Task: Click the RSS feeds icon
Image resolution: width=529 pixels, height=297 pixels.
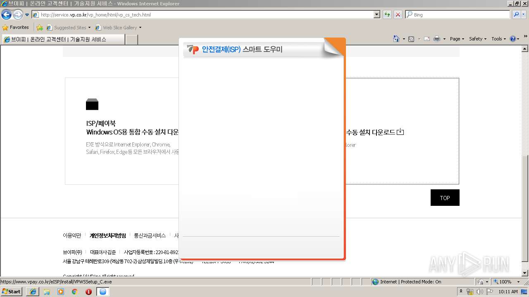Action: [411, 39]
